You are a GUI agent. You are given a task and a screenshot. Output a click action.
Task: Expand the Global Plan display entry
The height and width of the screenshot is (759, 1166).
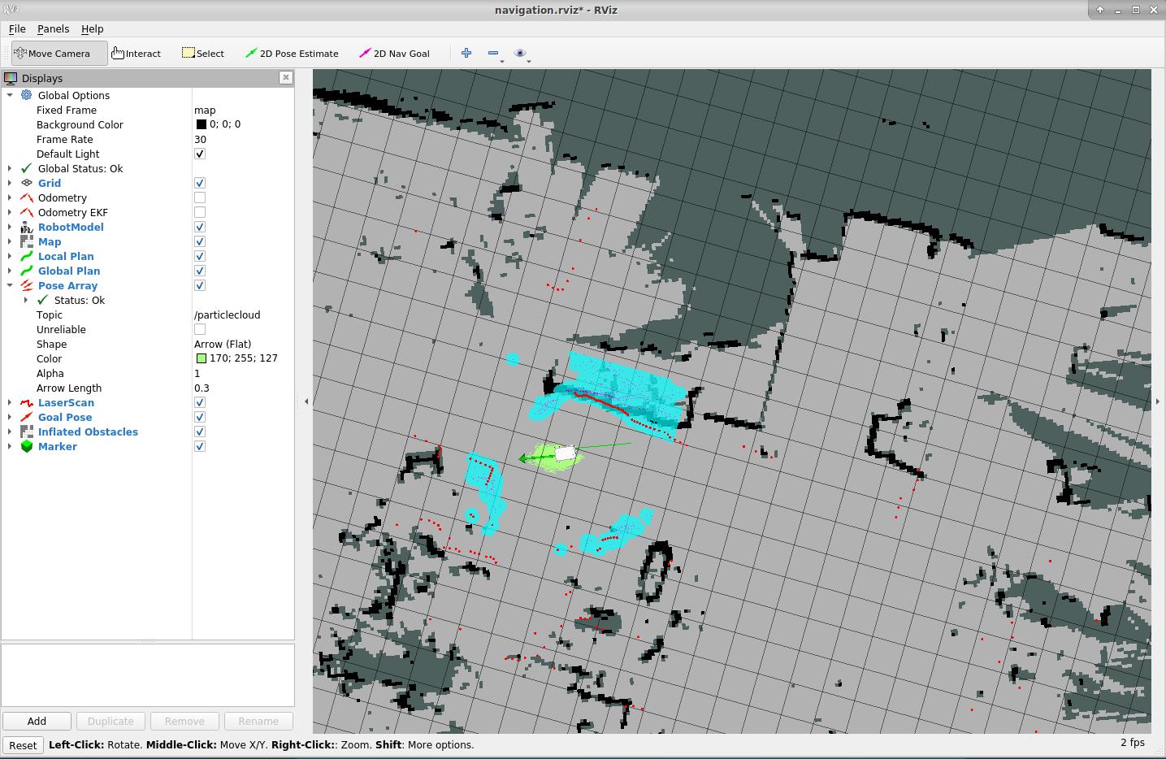click(7, 271)
